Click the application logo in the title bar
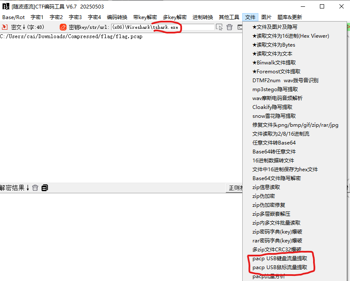350x281 pixels. coord(6,6)
